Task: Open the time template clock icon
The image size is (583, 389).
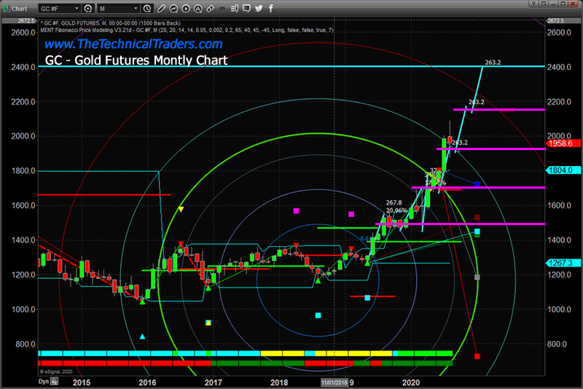Action: (x=146, y=8)
